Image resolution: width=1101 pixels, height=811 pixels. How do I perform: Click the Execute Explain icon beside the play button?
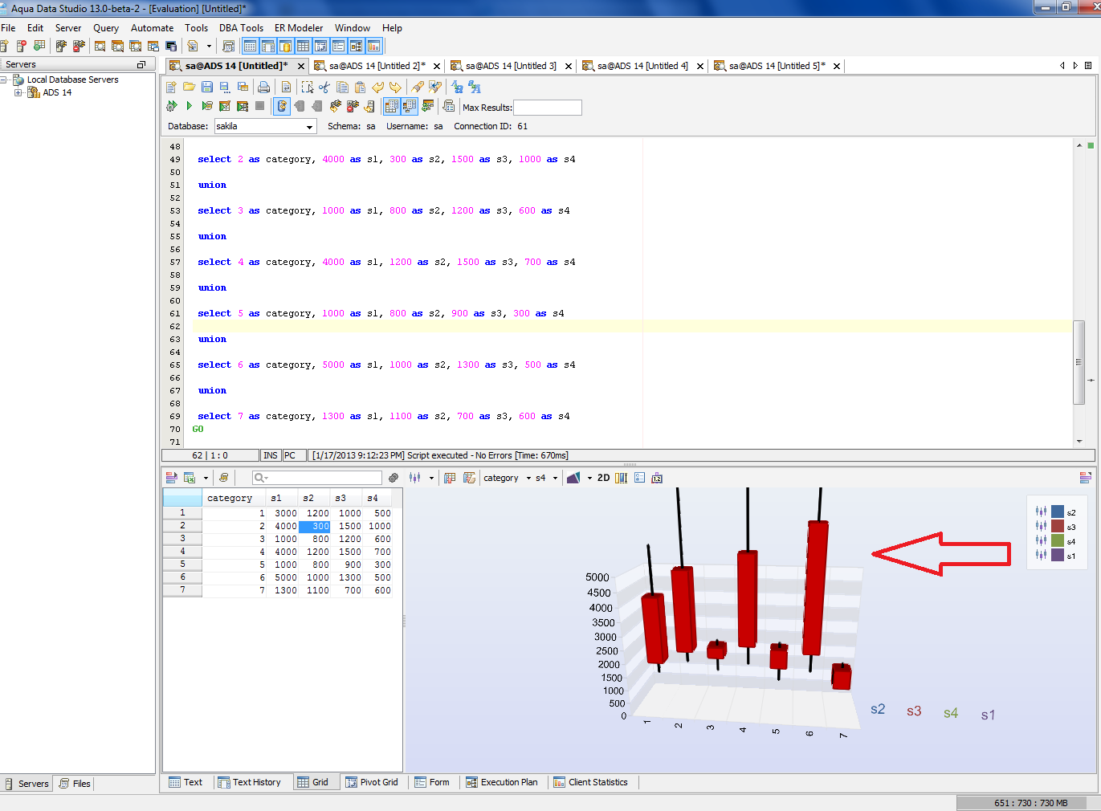click(207, 106)
